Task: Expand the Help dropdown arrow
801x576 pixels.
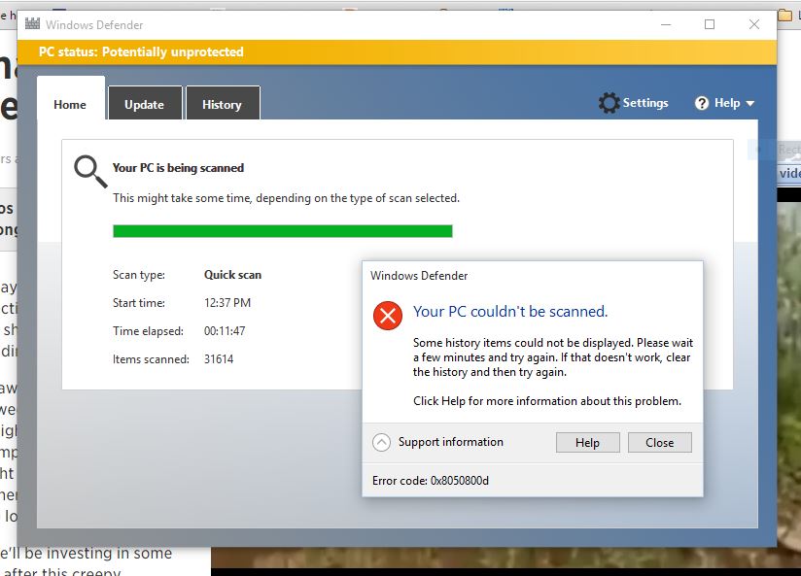Action: tap(749, 104)
